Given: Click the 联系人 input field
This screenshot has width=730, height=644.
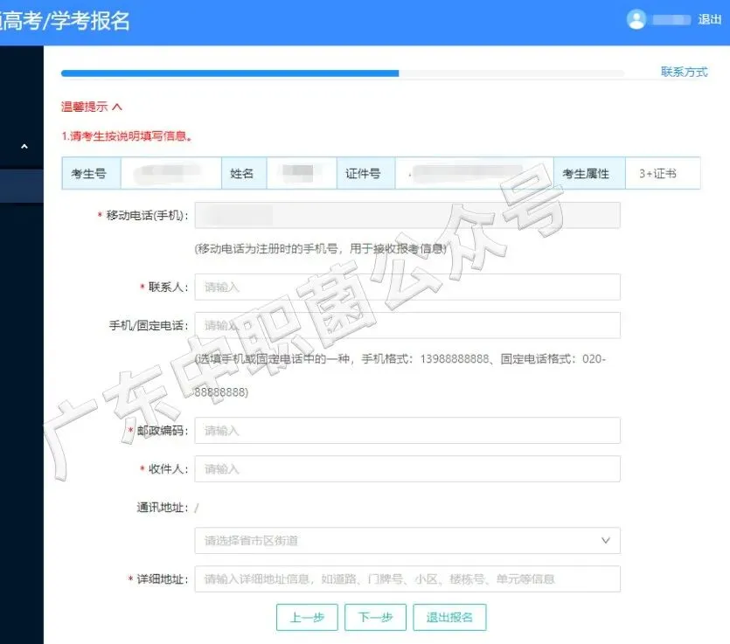Looking at the screenshot, I should click(x=407, y=287).
